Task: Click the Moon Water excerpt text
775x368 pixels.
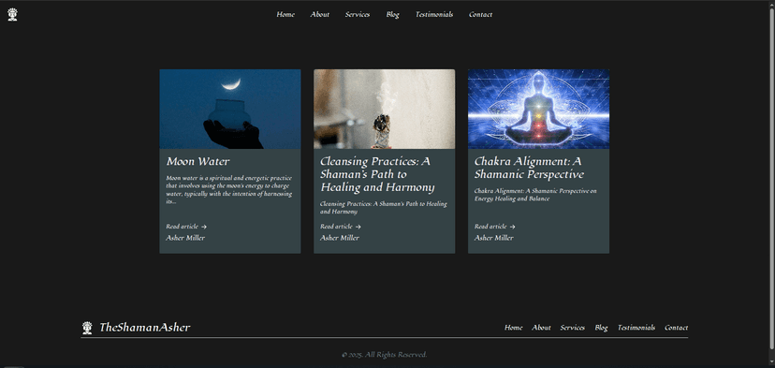Action: click(x=229, y=190)
